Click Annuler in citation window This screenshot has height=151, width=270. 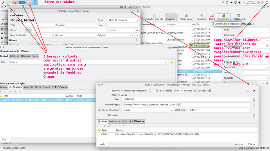point(239,144)
